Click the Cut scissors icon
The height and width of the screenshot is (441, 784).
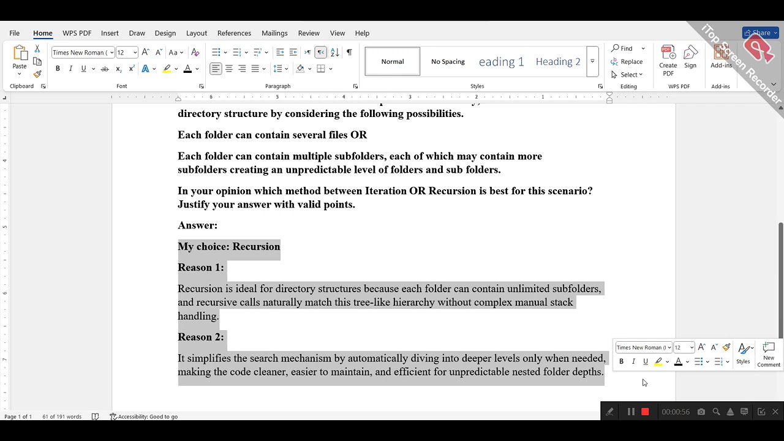pyautogui.click(x=37, y=49)
